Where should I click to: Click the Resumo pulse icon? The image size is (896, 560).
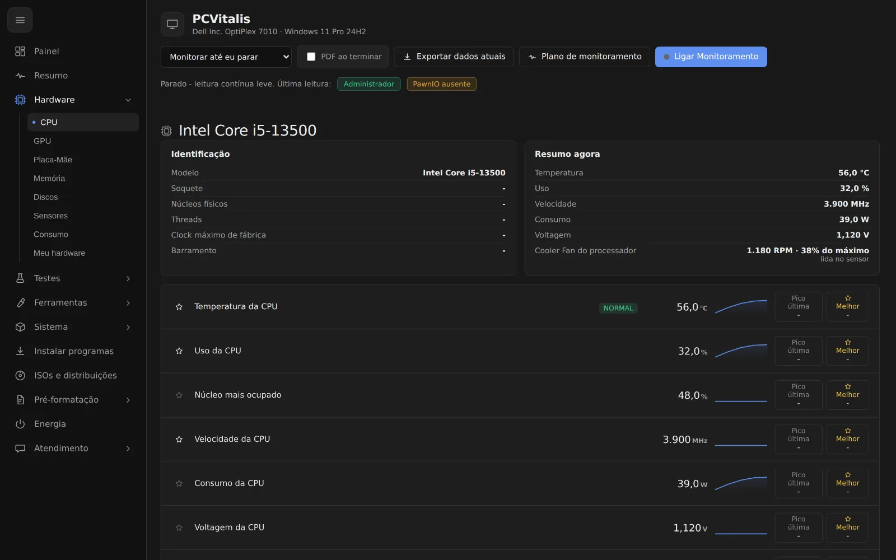20,76
